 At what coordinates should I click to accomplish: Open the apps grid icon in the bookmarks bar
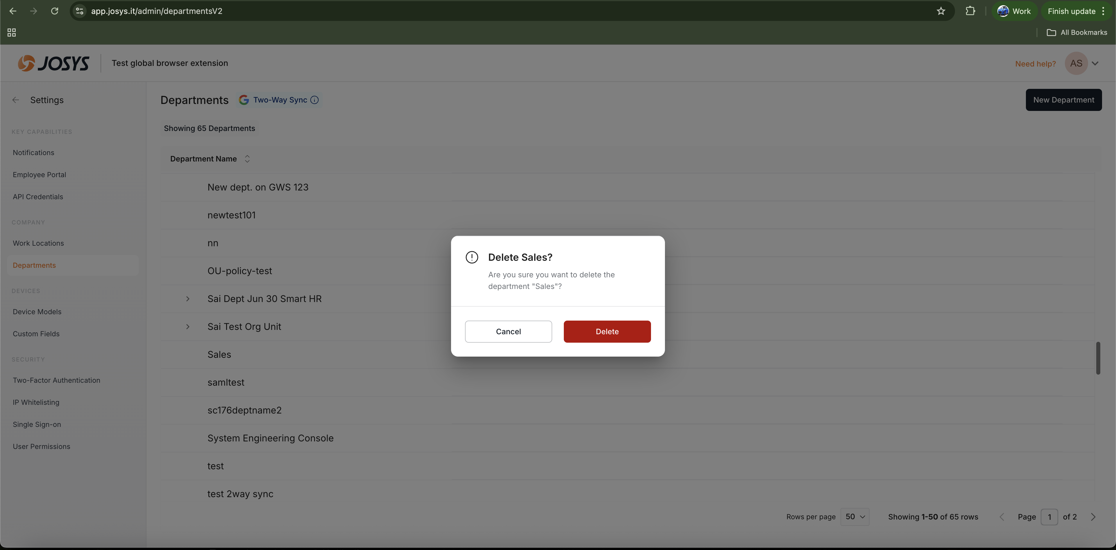(12, 33)
